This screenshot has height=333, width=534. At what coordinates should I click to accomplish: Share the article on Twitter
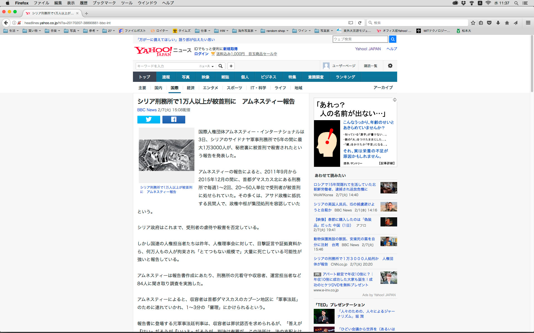click(x=149, y=119)
